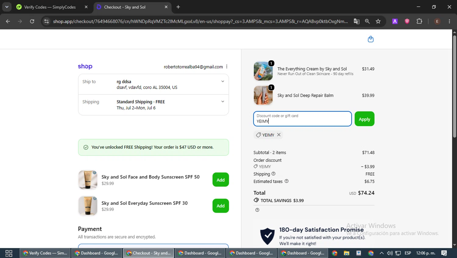This screenshot has width=457, height=258.
Task: Click the Shop logo
Action: tap(85, 66)
